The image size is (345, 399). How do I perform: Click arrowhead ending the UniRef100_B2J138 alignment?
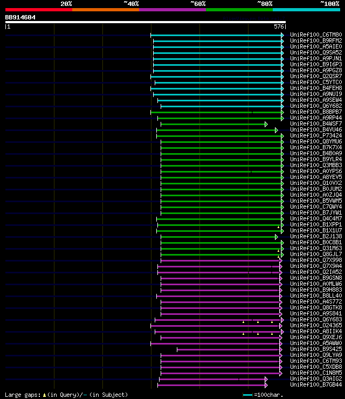[277, 237]
